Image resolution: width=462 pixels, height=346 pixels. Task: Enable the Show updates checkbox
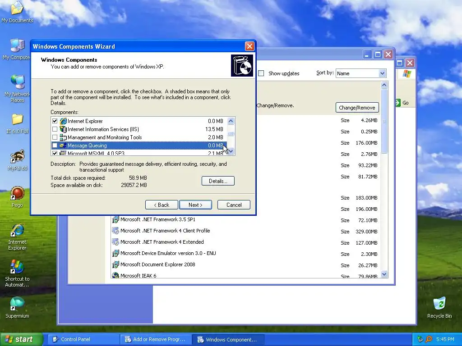pos(261,73)
